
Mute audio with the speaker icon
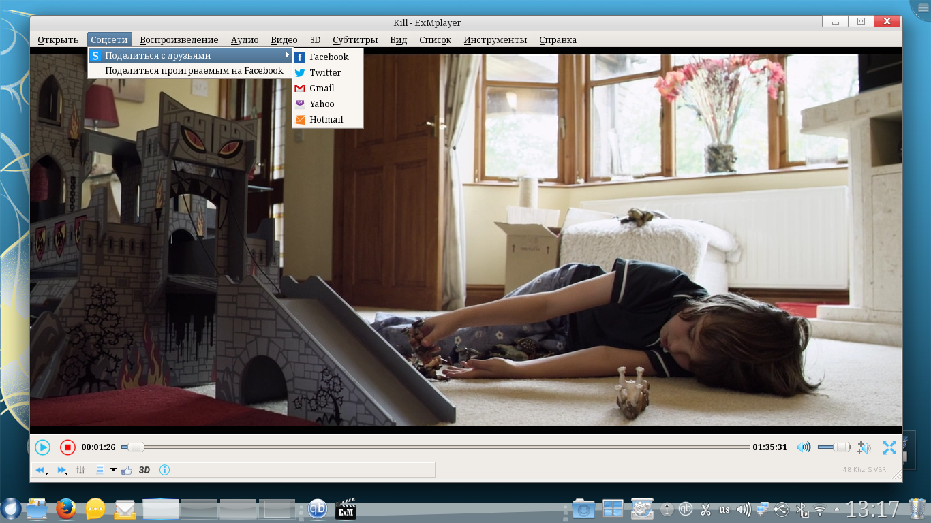[x=804, y=447]
